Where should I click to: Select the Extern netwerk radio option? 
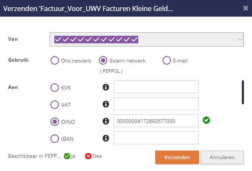(103, 60)
